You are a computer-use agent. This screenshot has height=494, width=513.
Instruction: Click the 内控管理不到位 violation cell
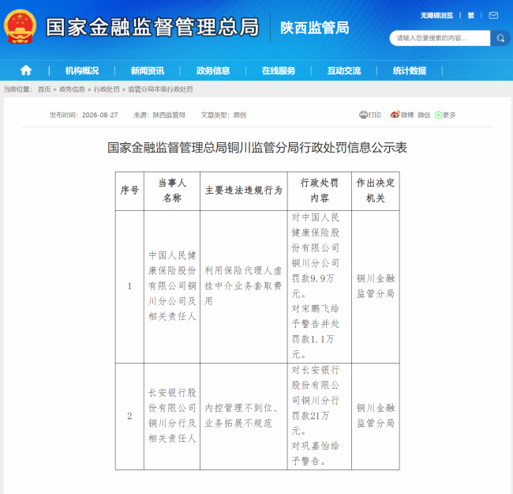point(244,416)
